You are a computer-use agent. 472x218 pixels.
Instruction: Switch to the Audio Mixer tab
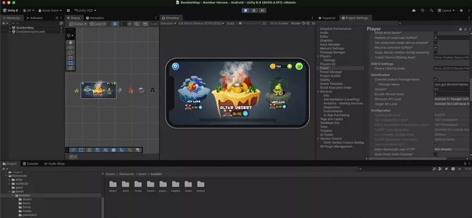pos(54,164)
